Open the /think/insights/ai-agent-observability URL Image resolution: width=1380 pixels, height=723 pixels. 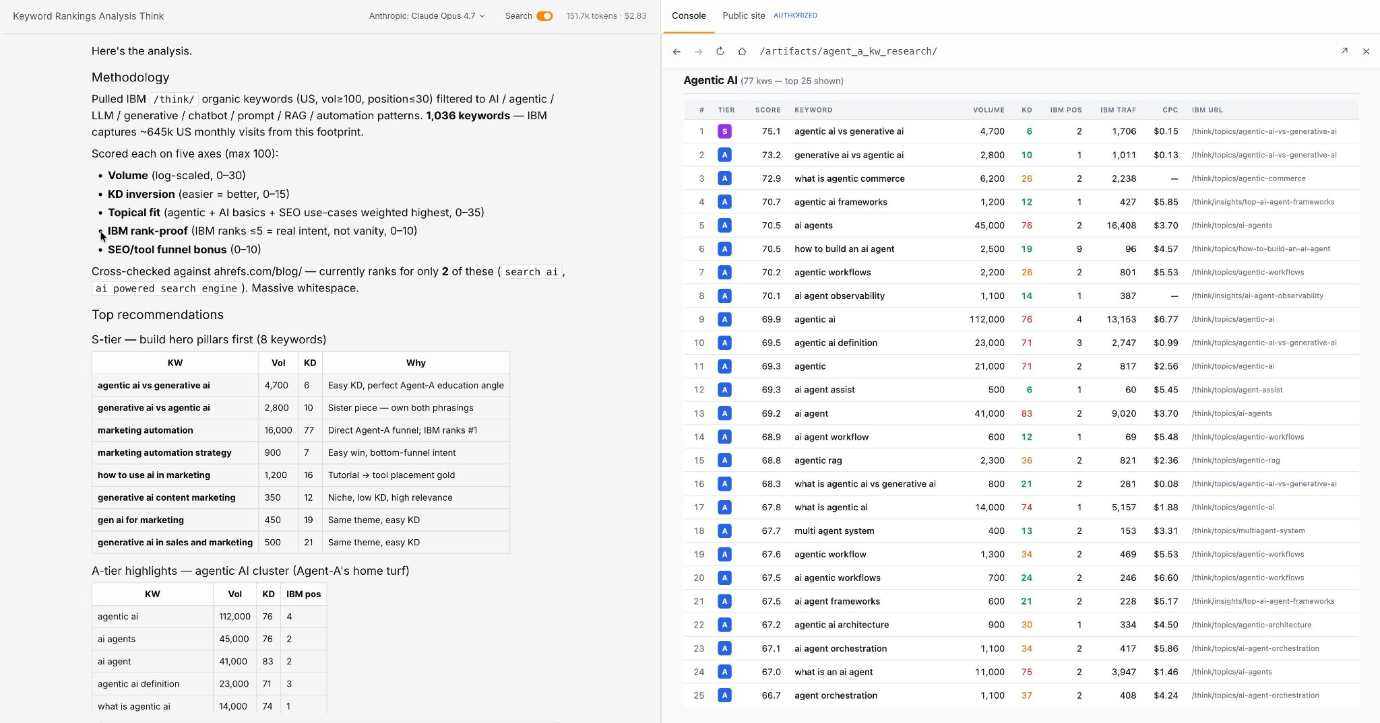[x=1257, y=296]
